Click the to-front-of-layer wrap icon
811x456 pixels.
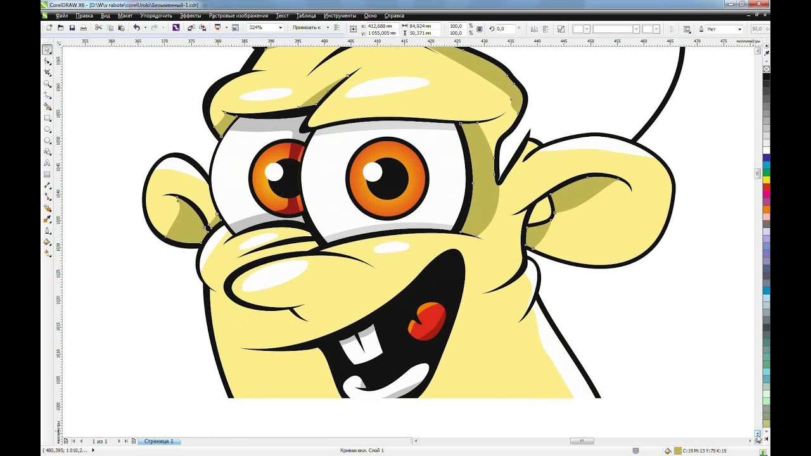point(687,29)
